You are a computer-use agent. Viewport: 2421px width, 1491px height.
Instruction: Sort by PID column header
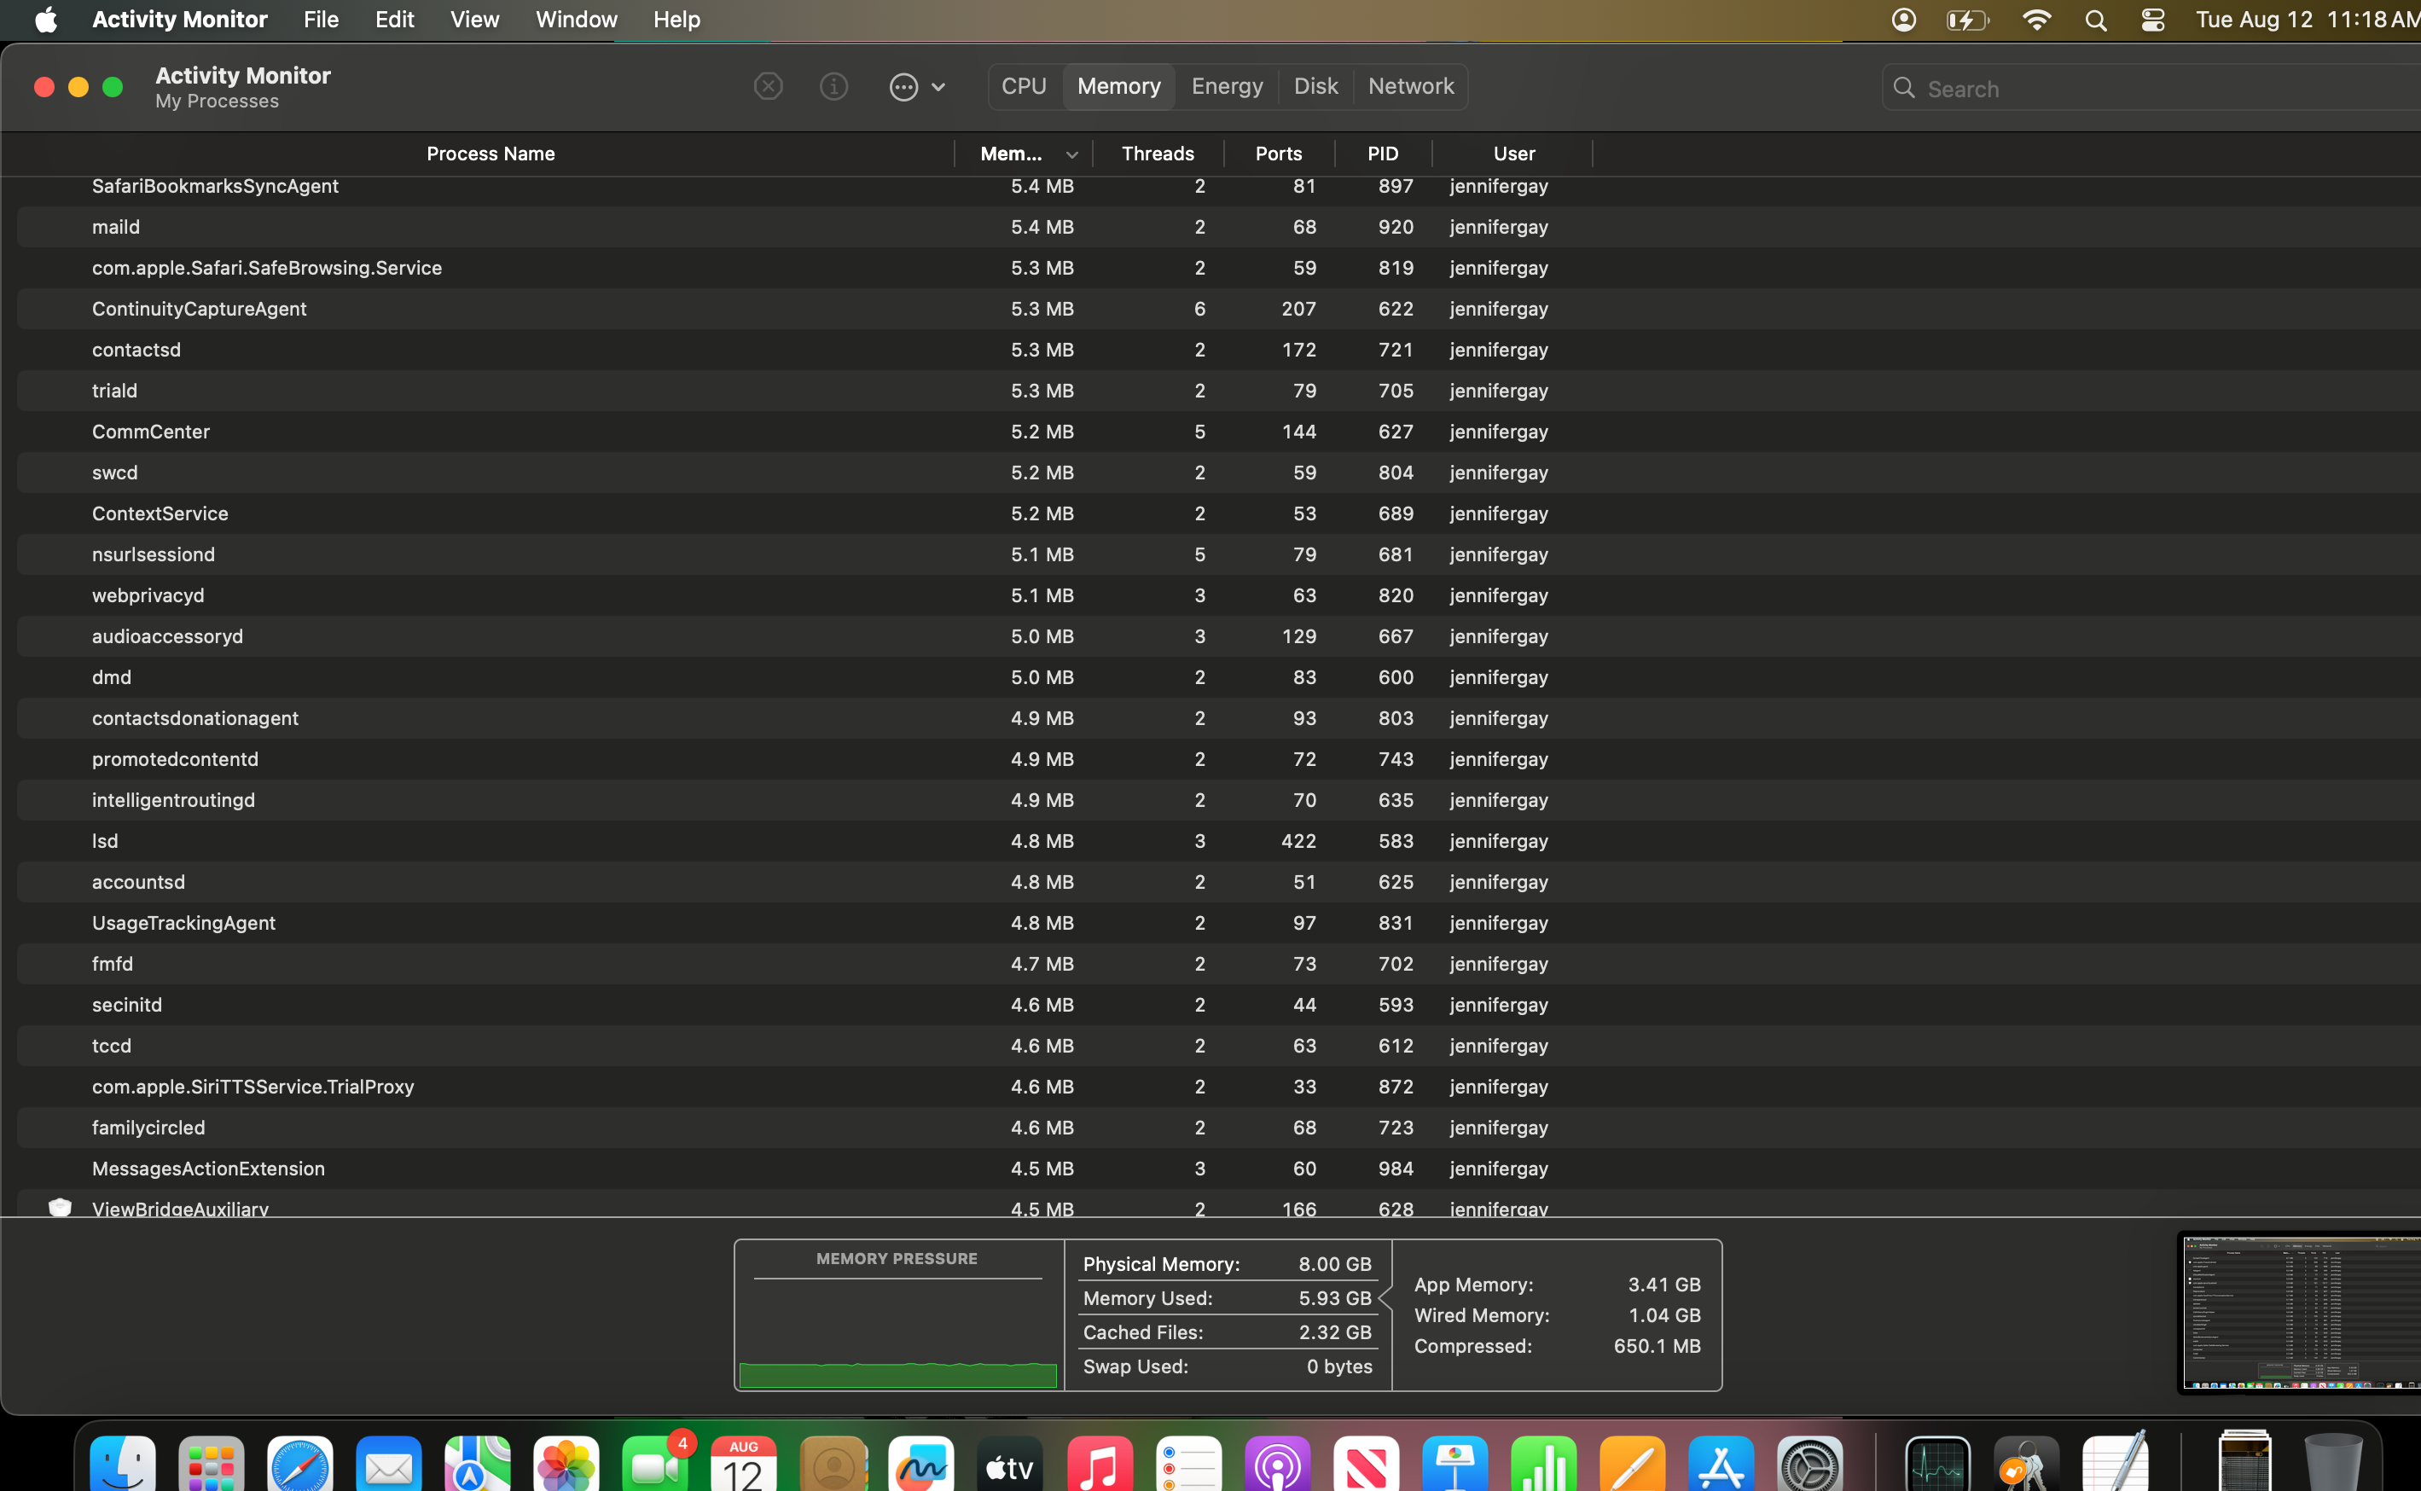pyautogui.click(x=1382, y=154)
